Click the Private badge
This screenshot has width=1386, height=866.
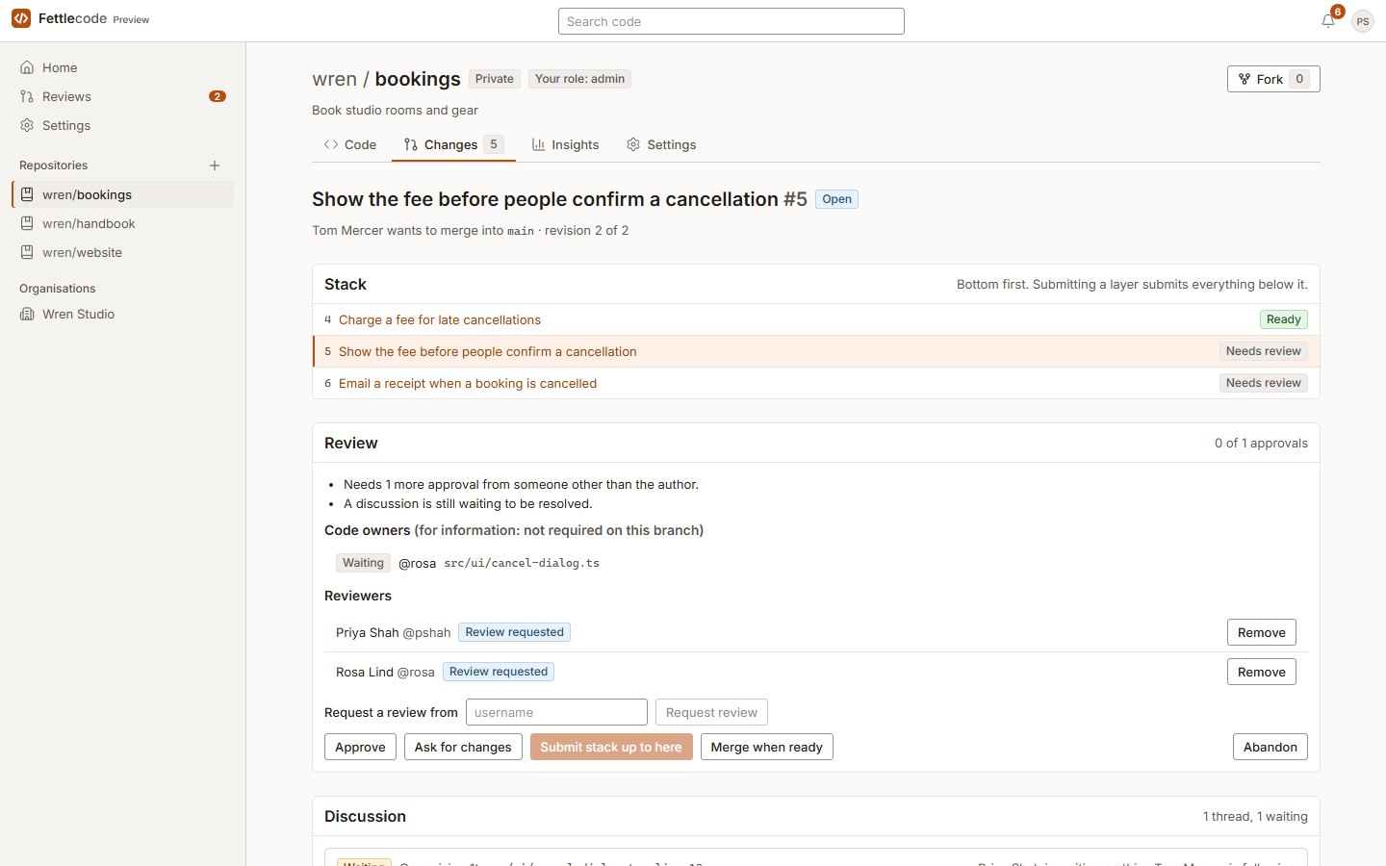coord(495,79)
